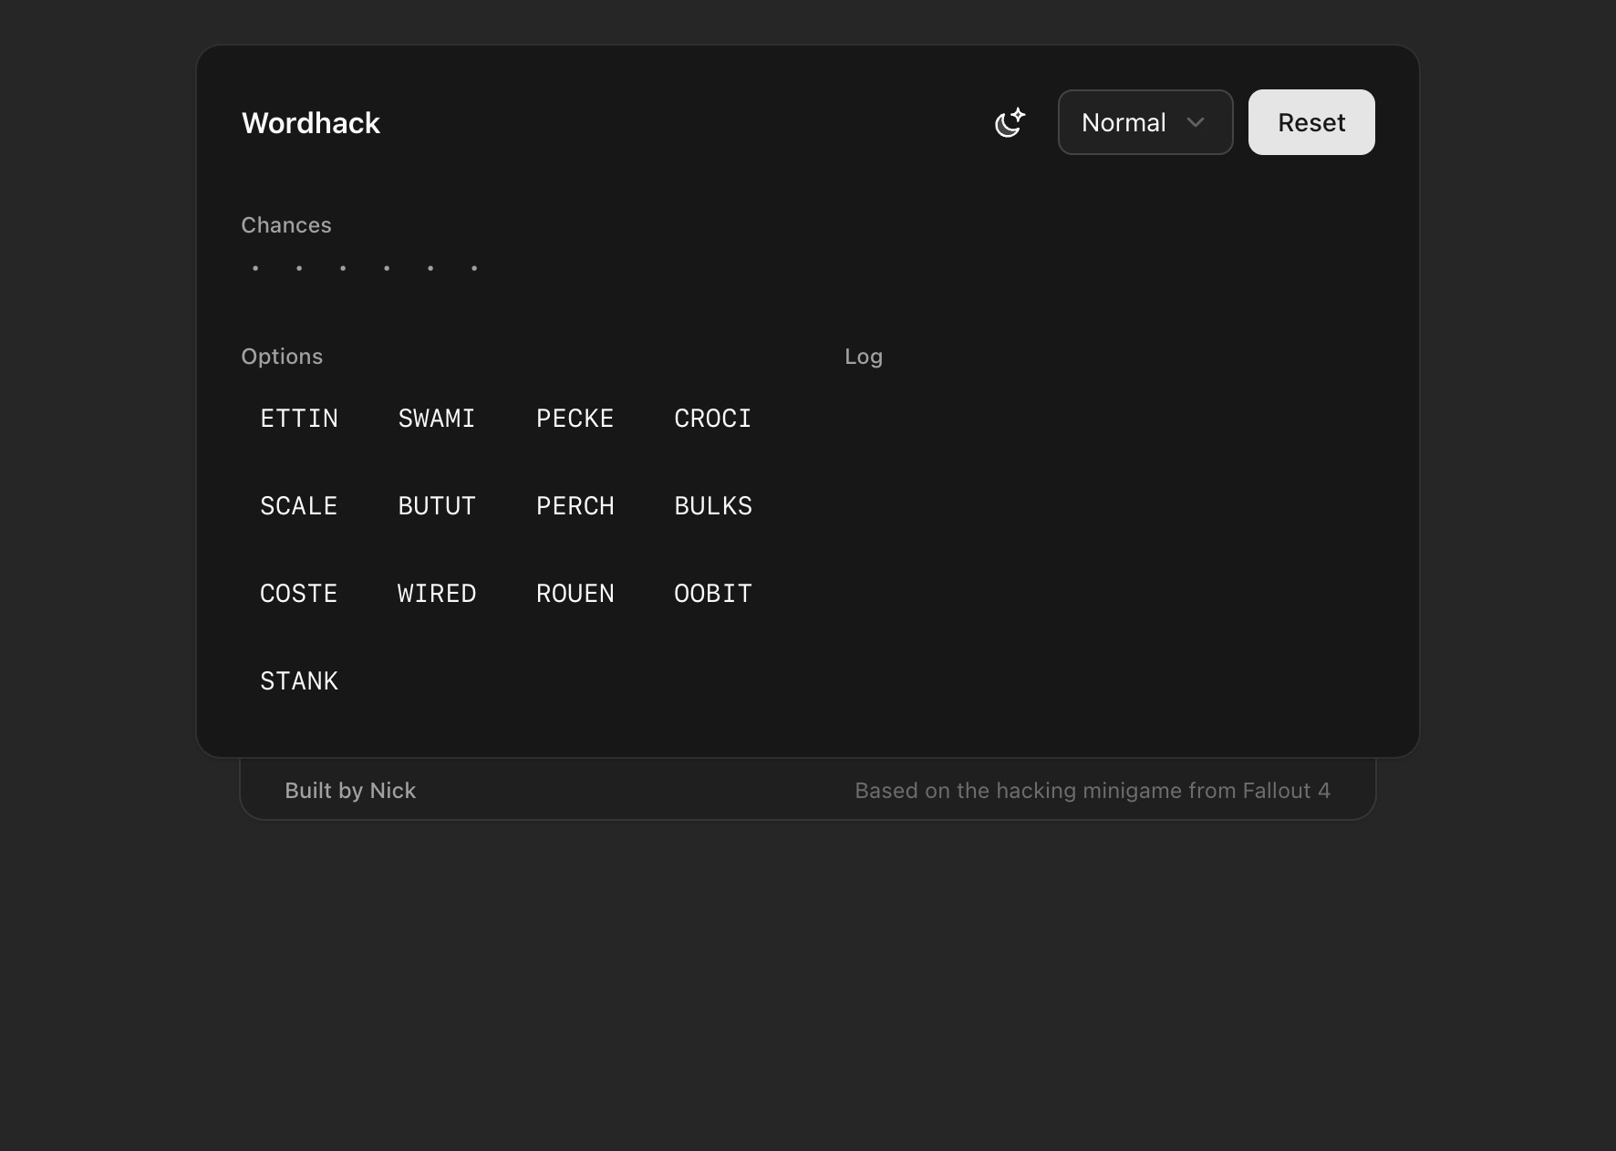Try the word BUTUT
1616x1151 pixels.
click(437, 506)
